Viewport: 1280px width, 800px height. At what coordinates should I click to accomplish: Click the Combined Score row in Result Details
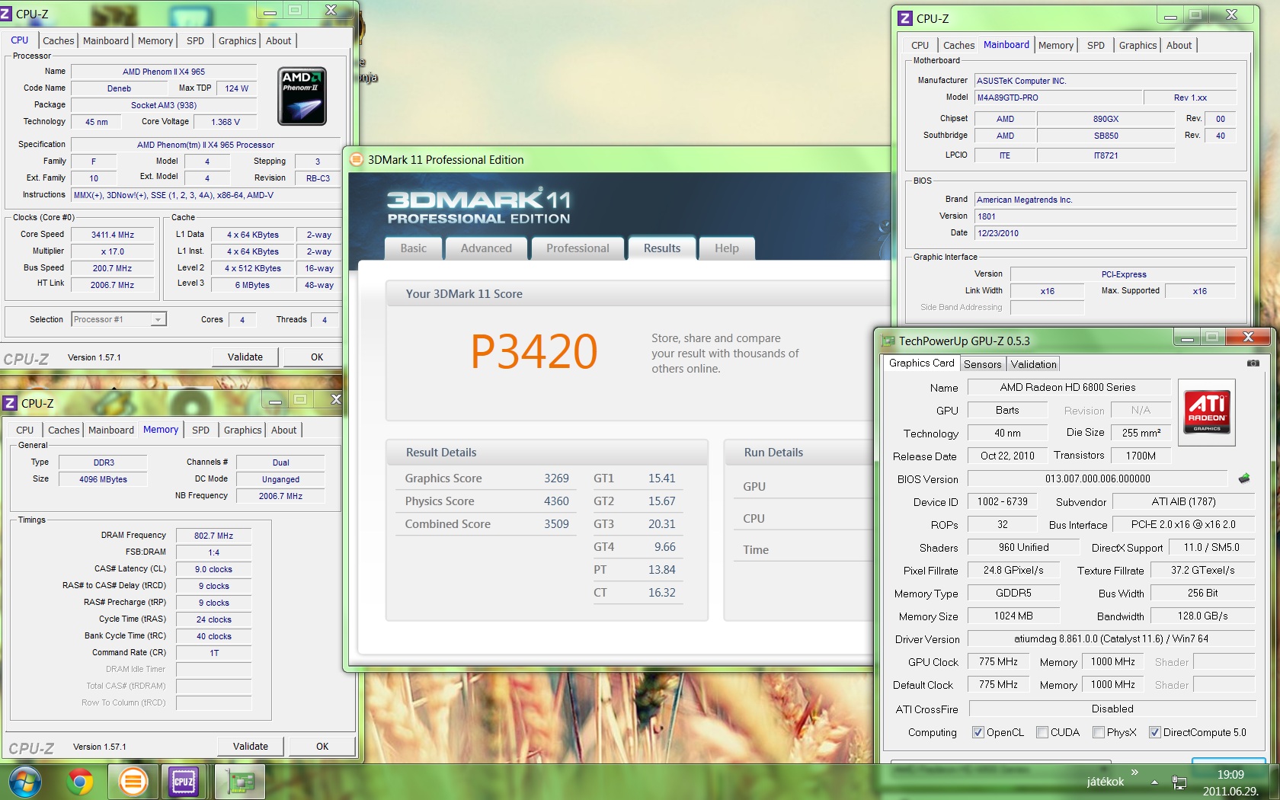point(487,524)
